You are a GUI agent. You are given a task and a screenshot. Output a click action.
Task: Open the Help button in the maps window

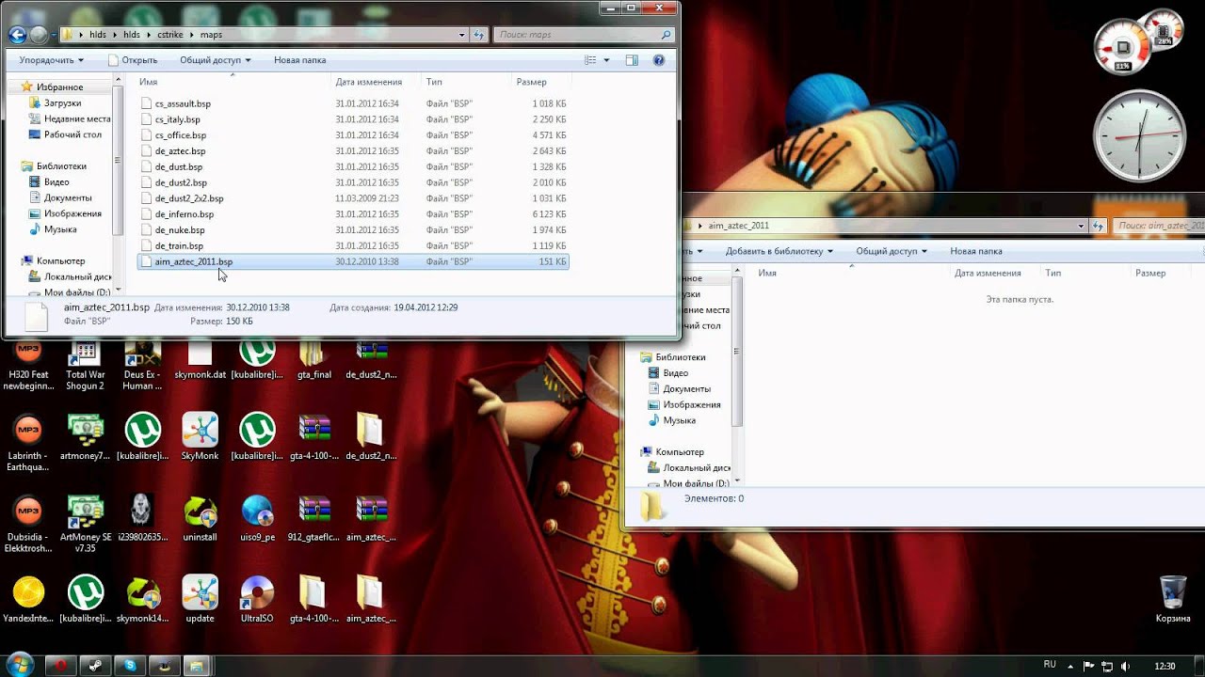pos(659,60)
